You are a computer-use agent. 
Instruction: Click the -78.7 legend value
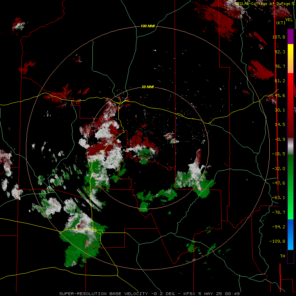click(x=279, y=212)
